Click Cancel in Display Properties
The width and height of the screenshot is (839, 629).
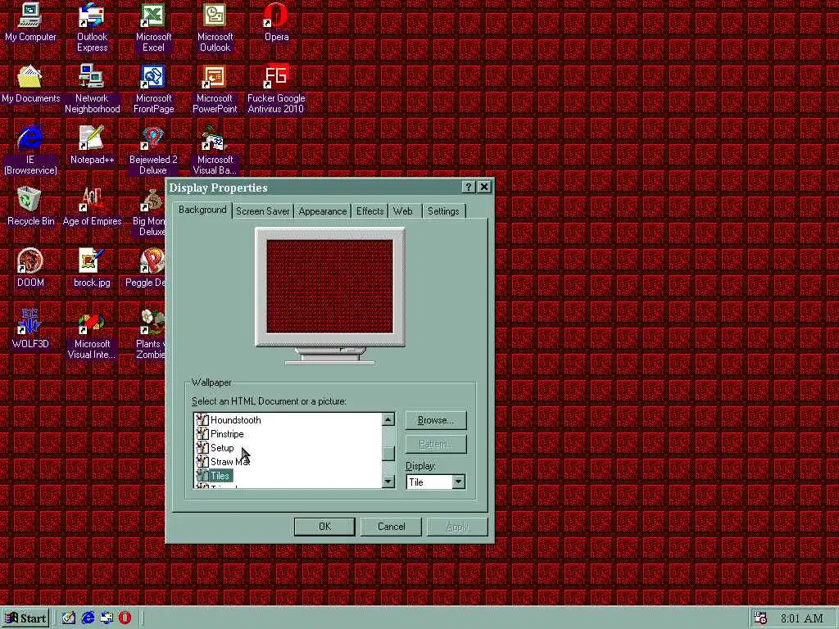pyautogui.click(x=391, y=527)
